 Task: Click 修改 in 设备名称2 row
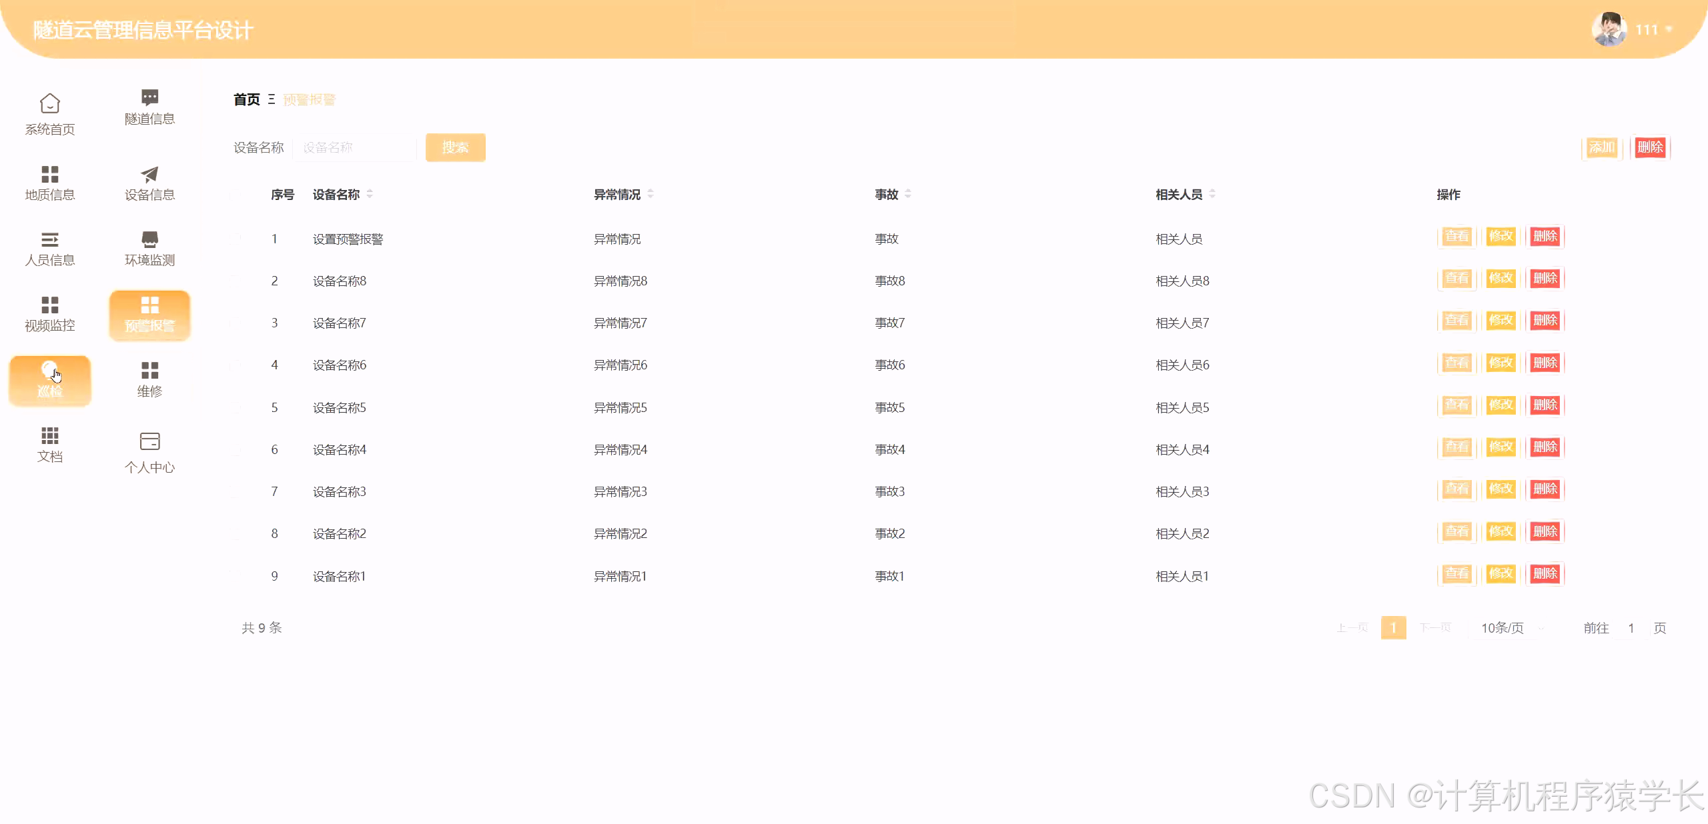click(1501, 532)
